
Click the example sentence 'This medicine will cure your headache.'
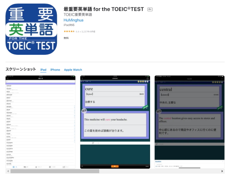click(x=106, y=120)
